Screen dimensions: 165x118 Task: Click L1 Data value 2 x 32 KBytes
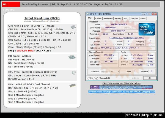[137, 55]
